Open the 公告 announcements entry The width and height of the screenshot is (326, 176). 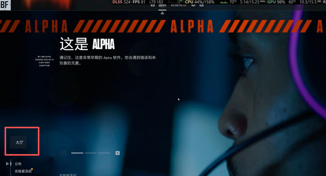(x=18, y=164)
